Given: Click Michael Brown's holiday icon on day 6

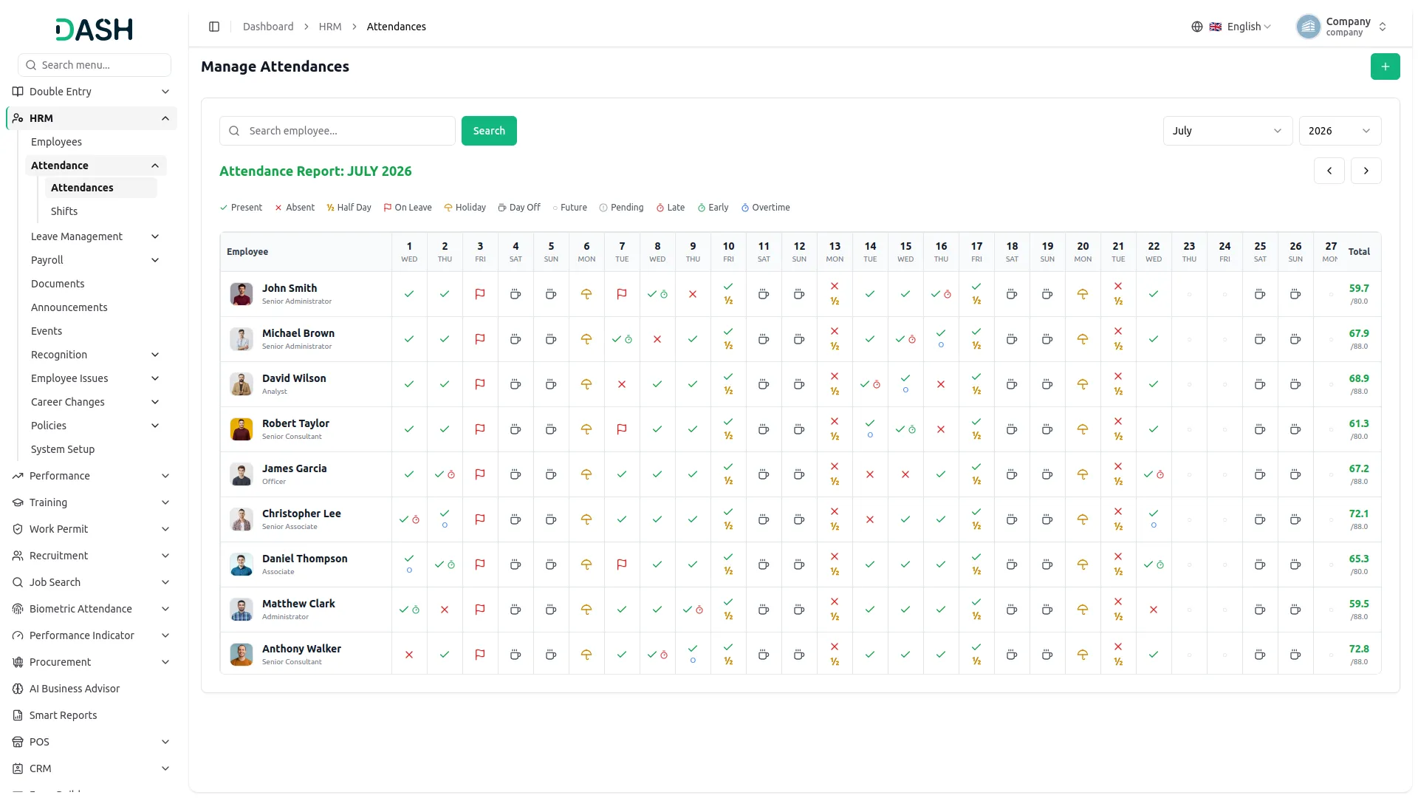Looking at the screenshot, I should (x=586, y=339).
